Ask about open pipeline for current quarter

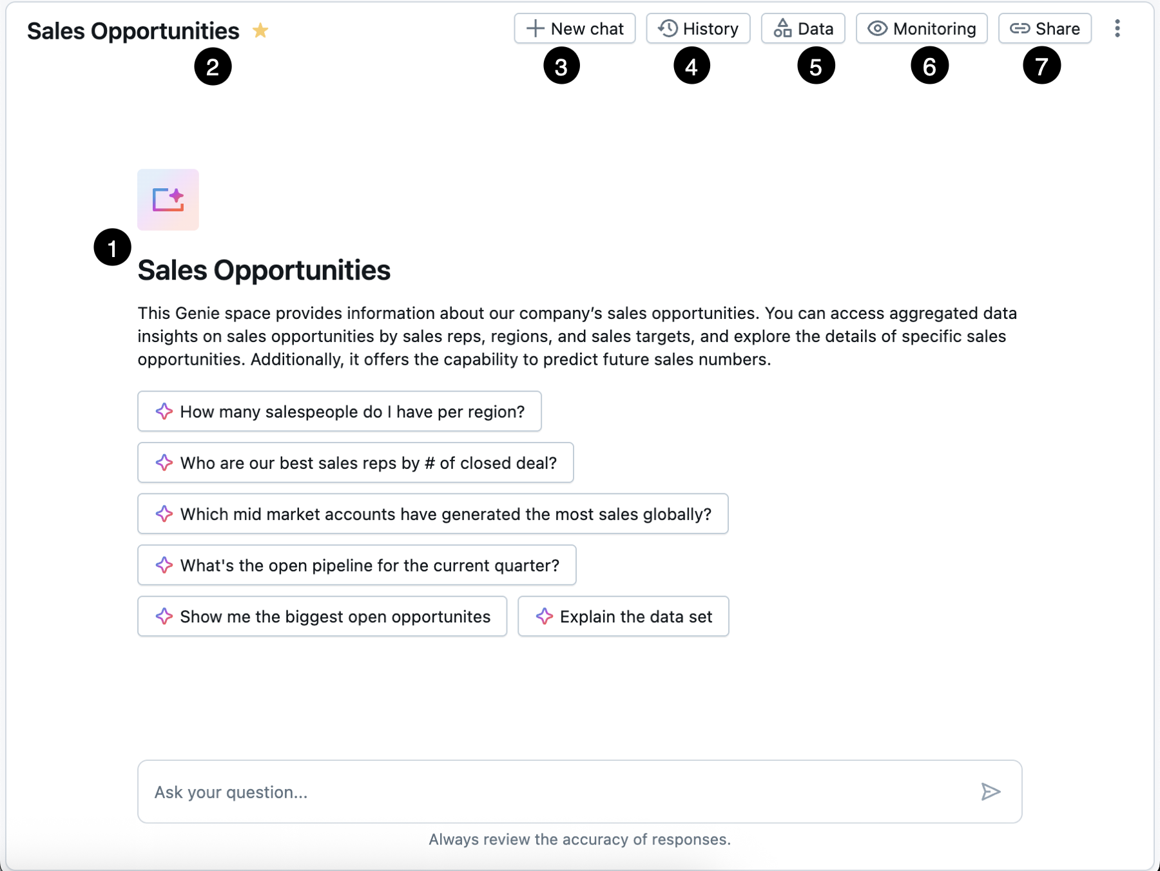356,566
